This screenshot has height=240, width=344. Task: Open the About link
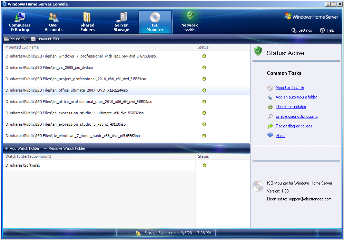coord(281,136)
